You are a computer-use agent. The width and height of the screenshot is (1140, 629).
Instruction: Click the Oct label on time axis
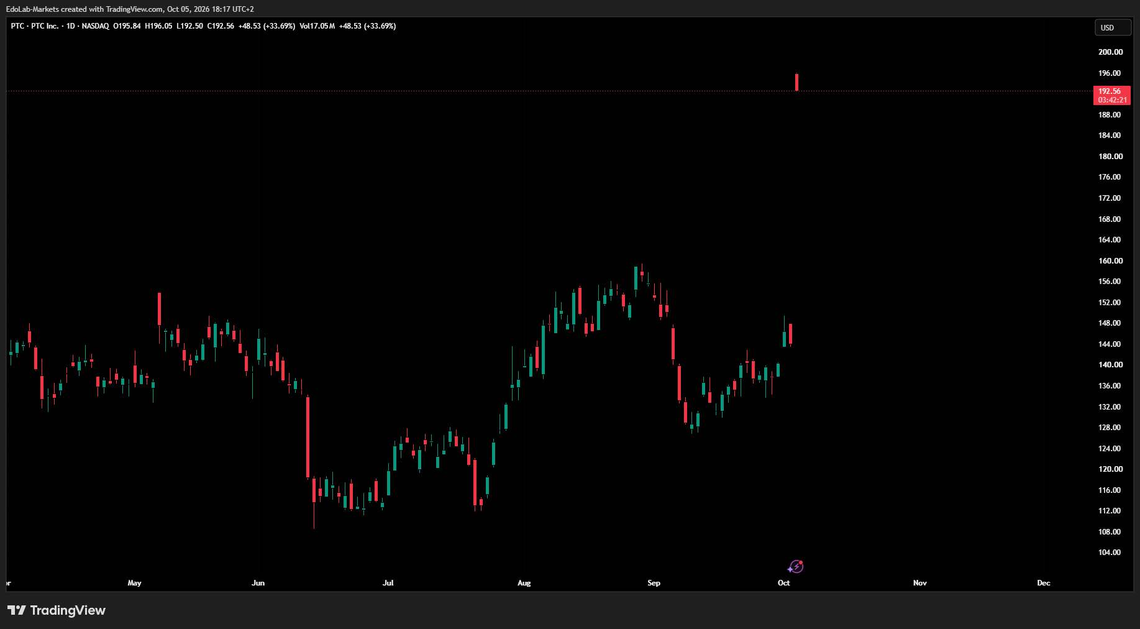pyautogui.click(x=783, y=583)
